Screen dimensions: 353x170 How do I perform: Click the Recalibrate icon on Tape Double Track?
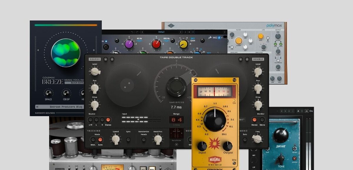point(176,145)
